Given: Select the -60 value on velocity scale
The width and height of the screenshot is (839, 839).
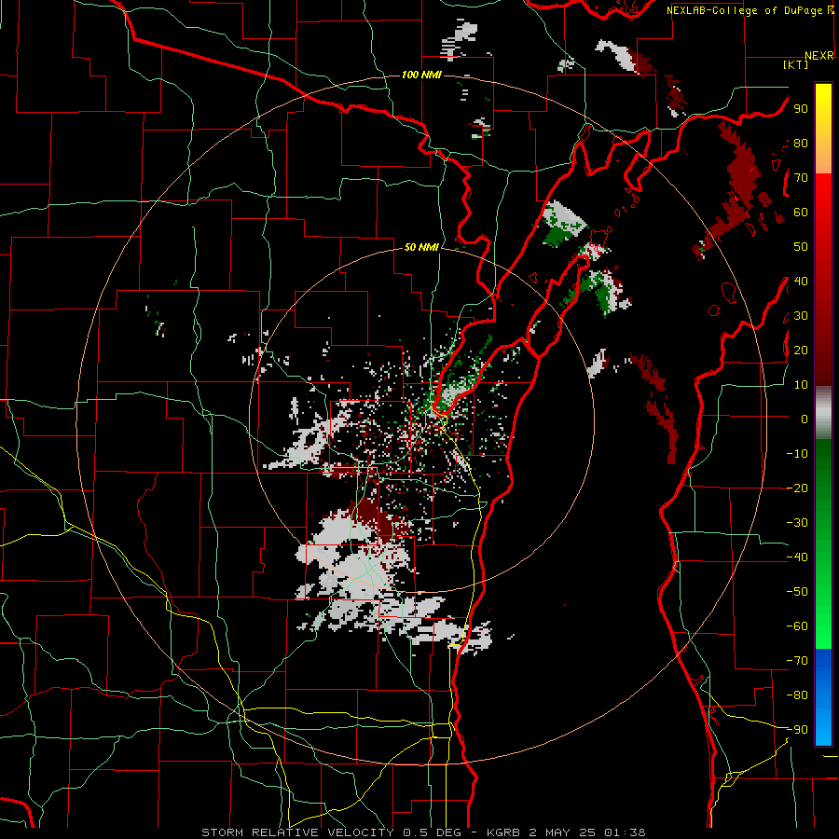Looking at the screenshot, I should 797,626.
